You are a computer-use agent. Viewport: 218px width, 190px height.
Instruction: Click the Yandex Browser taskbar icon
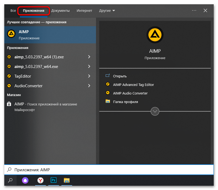pyautogui.click(x=40, y=181)
